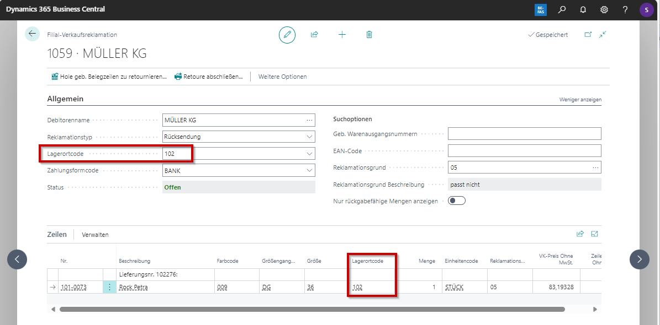Viewport: 660px width, 325px height.
Task: Click the share icon in header
Action: (x=314, y=35)
